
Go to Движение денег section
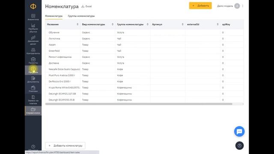click(x=33, y=41)
